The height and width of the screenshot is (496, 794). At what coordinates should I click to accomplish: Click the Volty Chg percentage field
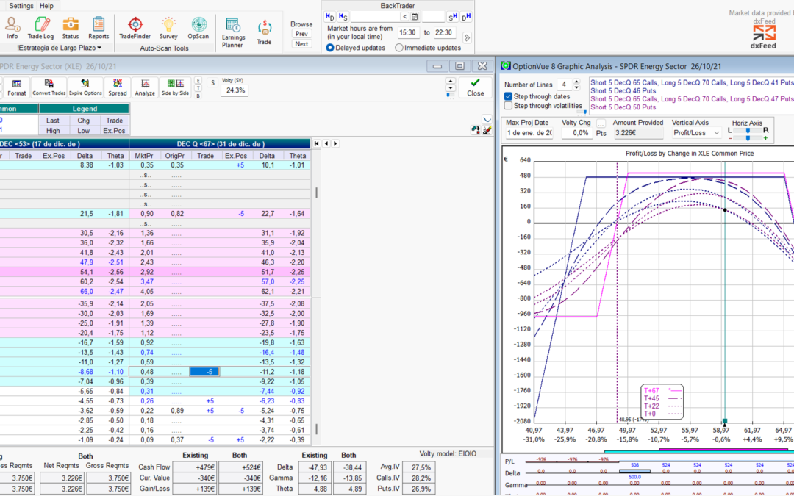point(577,133)
